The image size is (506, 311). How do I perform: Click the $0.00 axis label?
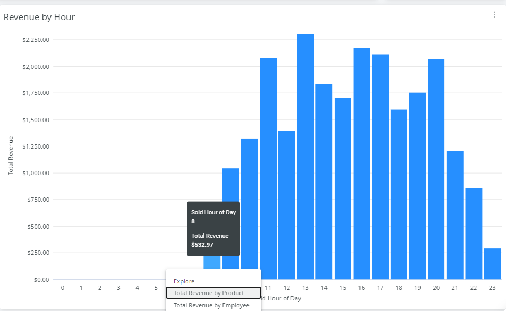coord(41,280)
